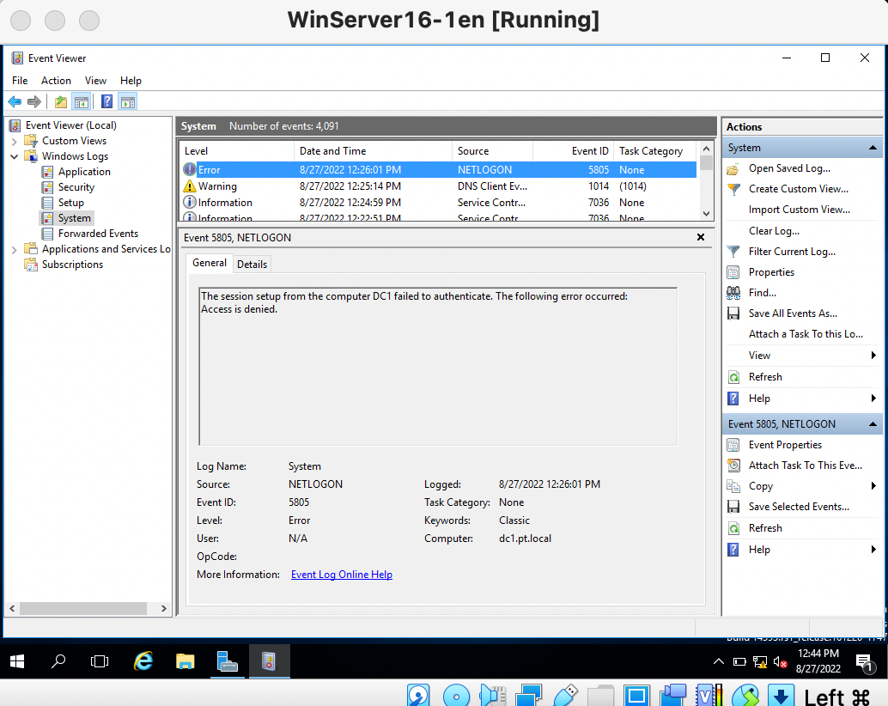Click the Up one level toolbar icon
This screenshot has width=888, height=706.
[61, 102]
